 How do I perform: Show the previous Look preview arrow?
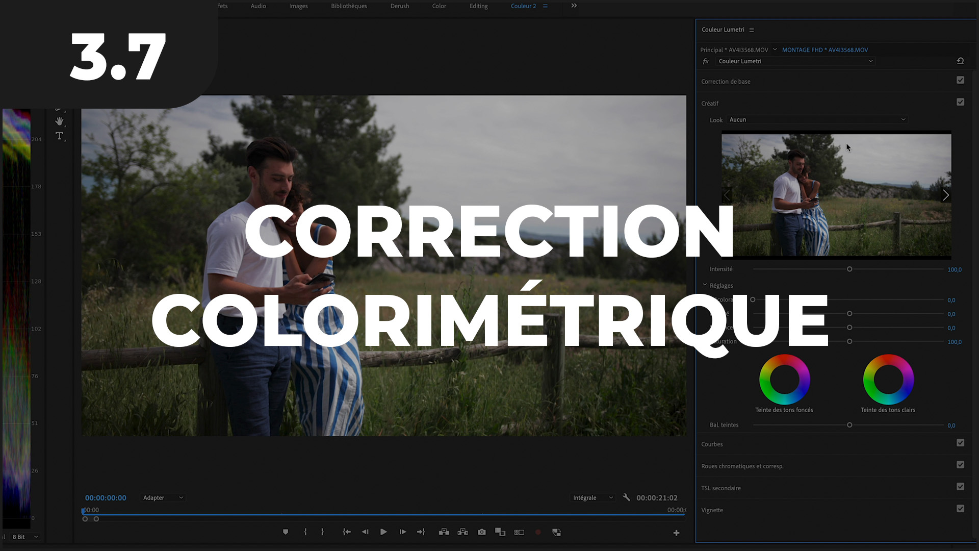pyautogui.click(x=727, y=195)
